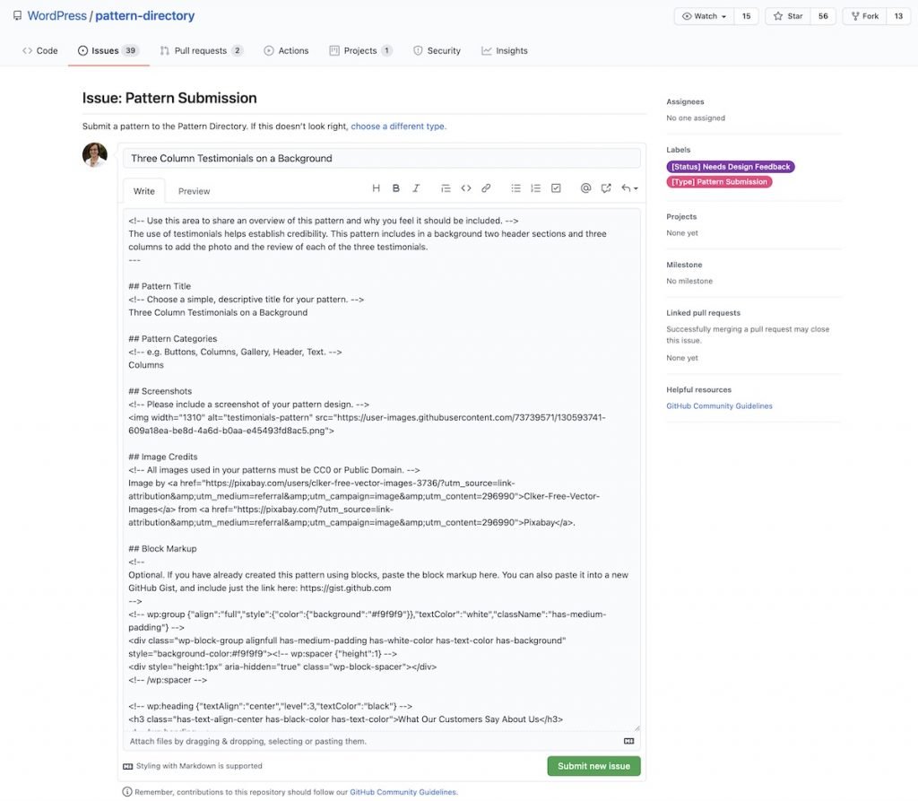Insert code formatting
918x801 pixels.
466,188
